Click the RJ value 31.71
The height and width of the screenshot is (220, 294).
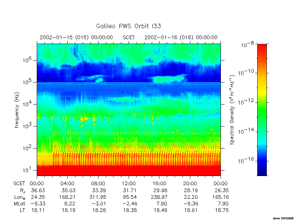pos(130,190)
